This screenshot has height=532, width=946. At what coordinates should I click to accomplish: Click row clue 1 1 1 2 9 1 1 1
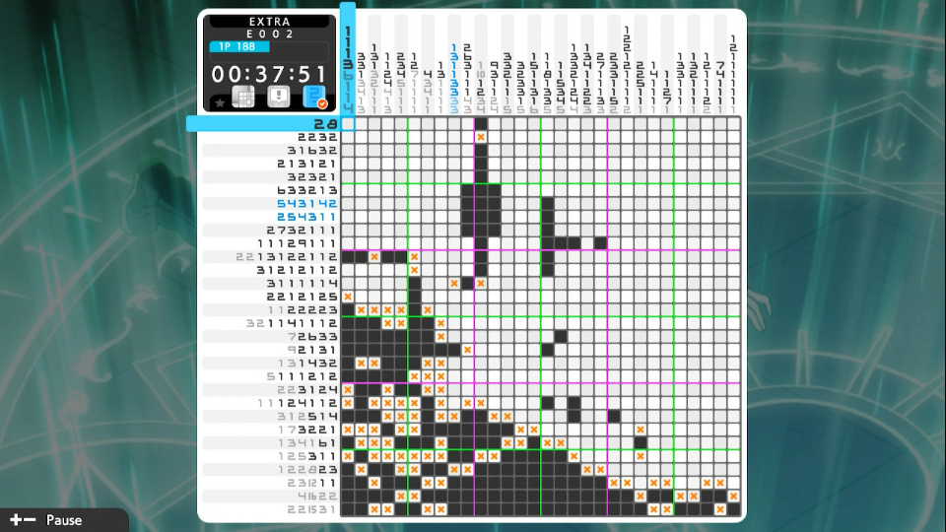tap(297, 243)
